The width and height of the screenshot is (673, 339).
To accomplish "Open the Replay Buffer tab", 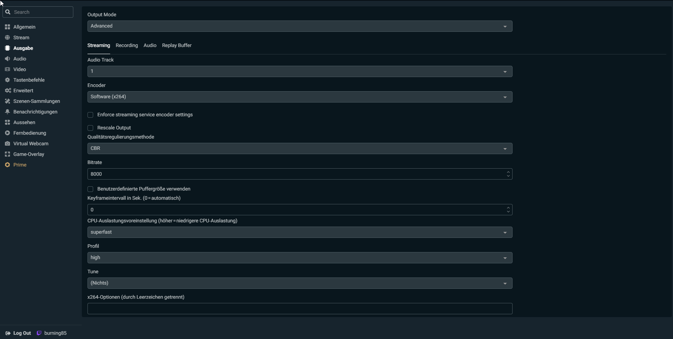I will pyautogui.click(x=177, y=45).
